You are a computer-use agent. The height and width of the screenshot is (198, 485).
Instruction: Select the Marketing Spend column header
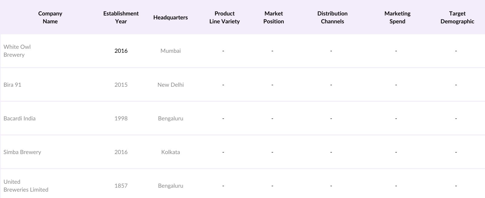[397, 17]
